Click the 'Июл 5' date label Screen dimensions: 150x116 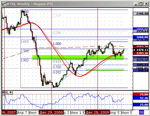tap(127, 113)
